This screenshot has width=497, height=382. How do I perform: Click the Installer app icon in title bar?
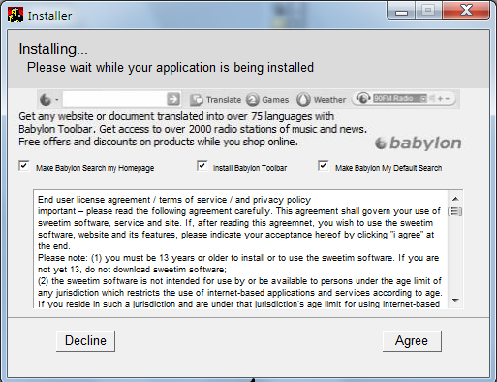coord(16,16)
